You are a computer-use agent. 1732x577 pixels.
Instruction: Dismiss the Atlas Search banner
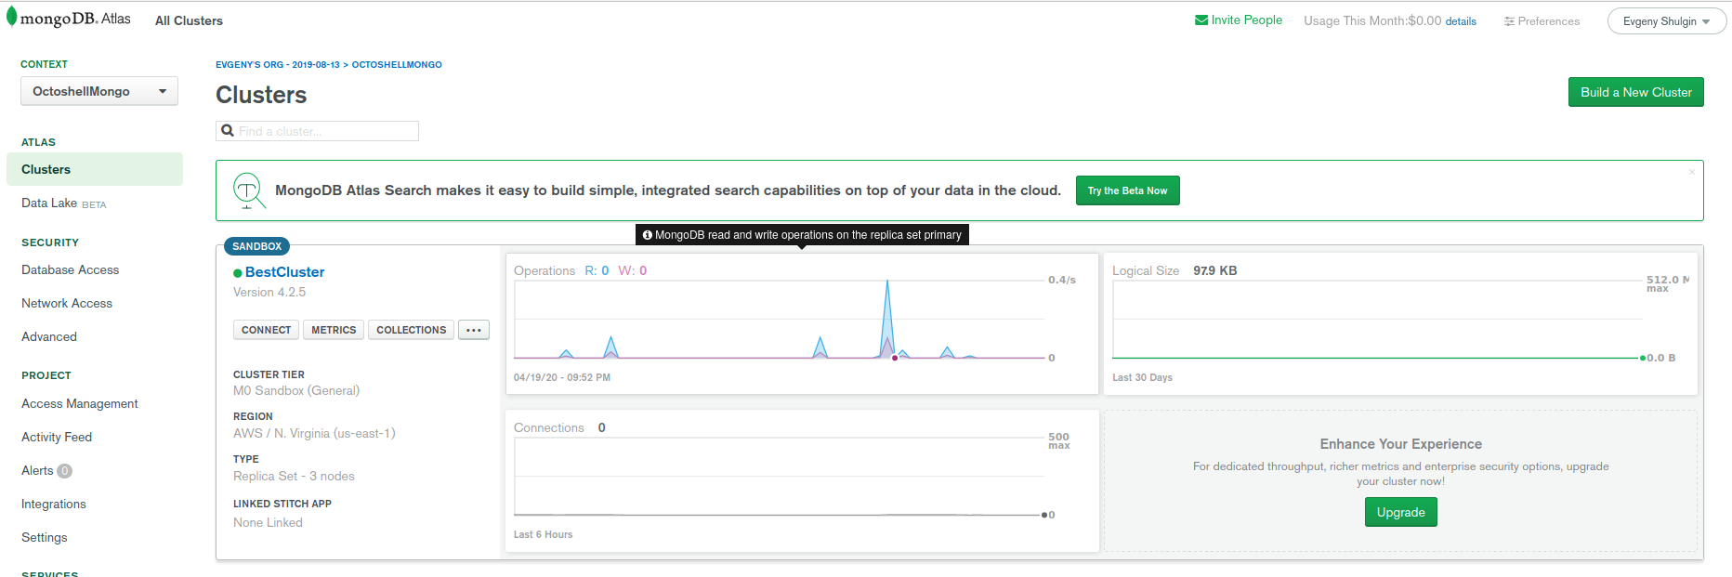click(1692, 172)
